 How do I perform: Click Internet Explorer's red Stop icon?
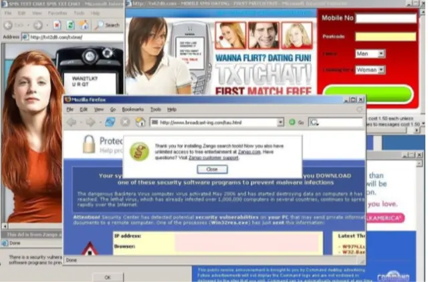(x=57, y=25)
